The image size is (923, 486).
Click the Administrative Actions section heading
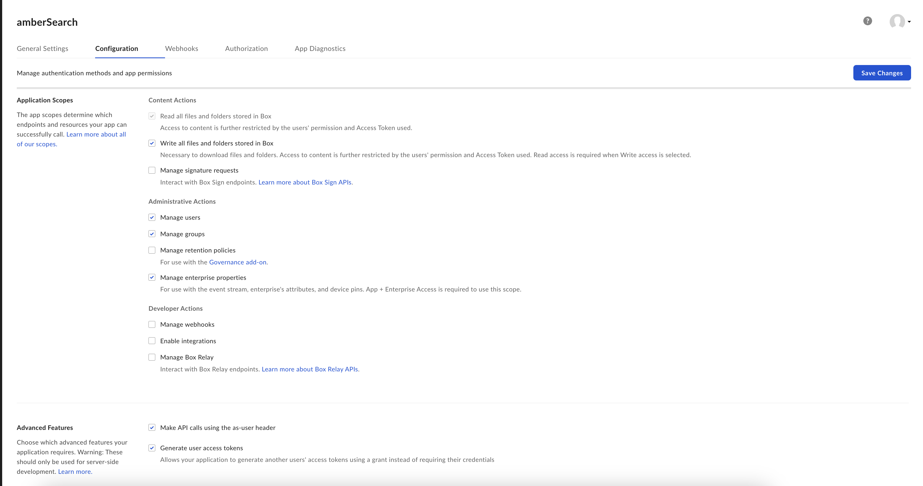tap(182, 201)
